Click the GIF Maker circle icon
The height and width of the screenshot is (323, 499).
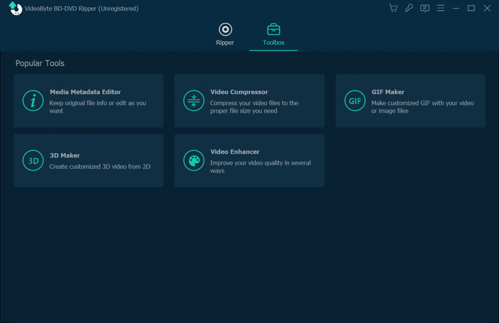point(355,101)
